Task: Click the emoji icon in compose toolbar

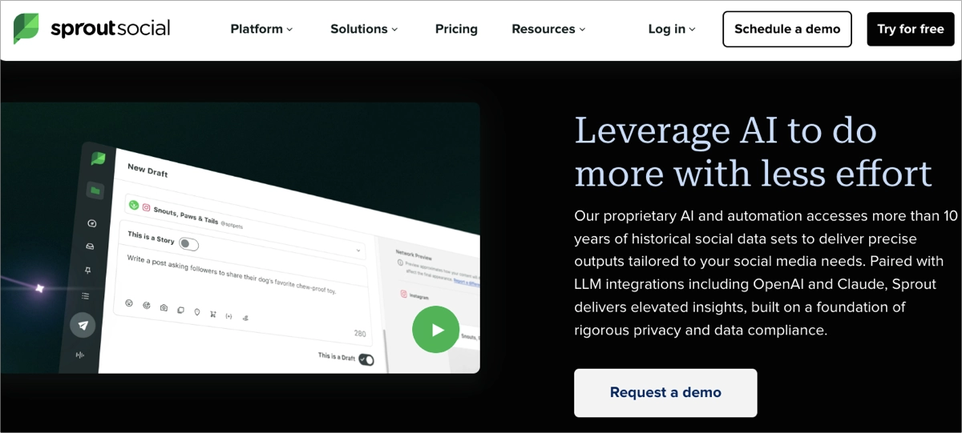Action: click(129, 303)
